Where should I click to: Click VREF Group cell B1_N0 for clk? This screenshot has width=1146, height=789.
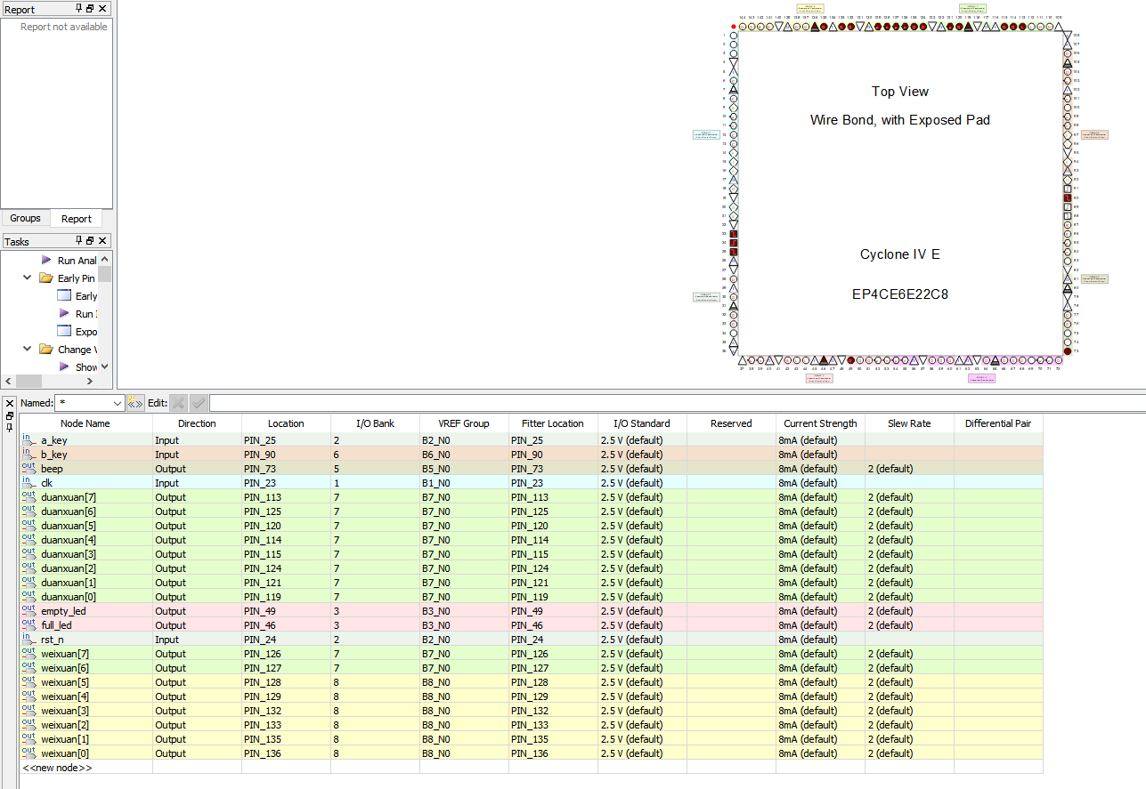[x=464, y=482]
